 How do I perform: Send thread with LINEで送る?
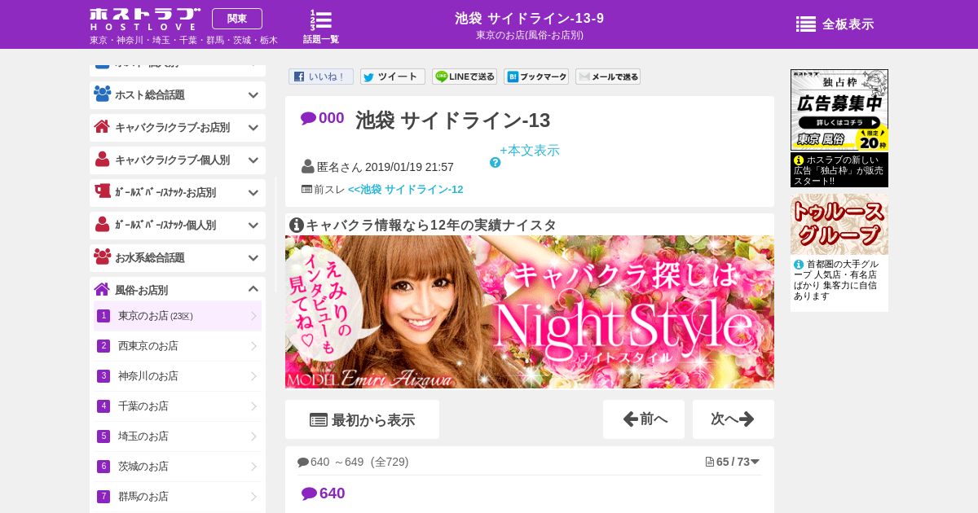point(465,77)
